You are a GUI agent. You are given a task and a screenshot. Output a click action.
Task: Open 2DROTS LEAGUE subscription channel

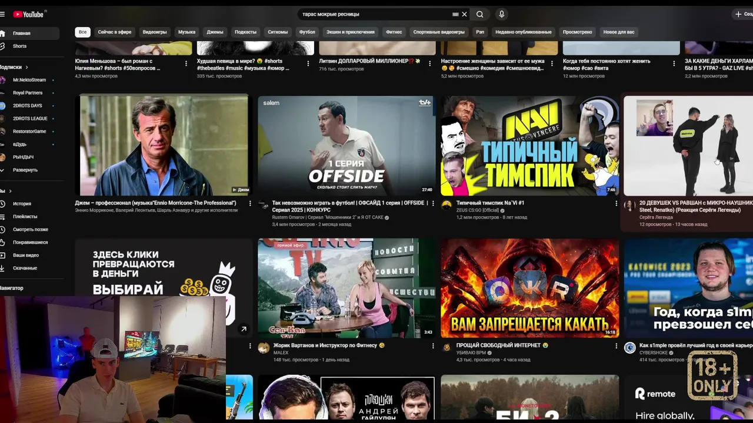click(29, 119)
